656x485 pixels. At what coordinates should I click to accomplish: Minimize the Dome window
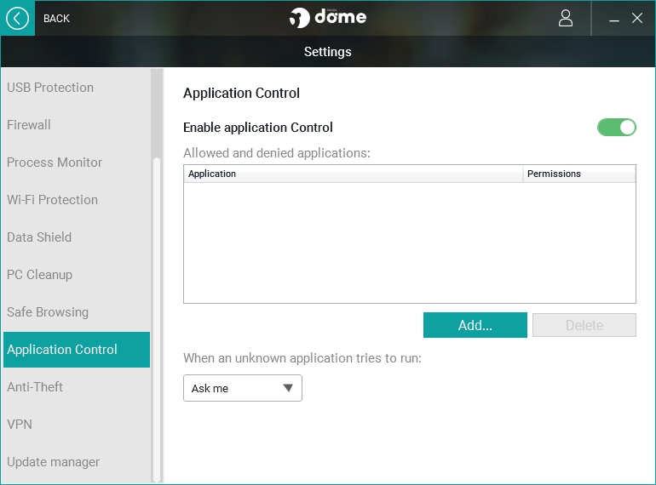pyautogui.click(x=614, y=19)
